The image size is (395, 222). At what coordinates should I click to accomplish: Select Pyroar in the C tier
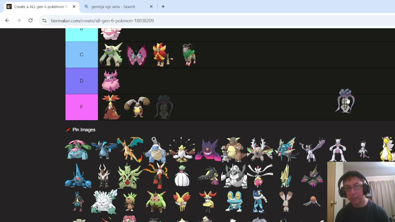click(x=163, y=55)
